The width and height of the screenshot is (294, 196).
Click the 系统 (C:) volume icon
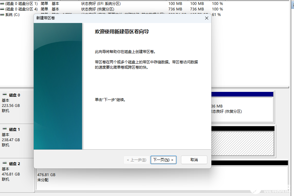click(2, 14)
